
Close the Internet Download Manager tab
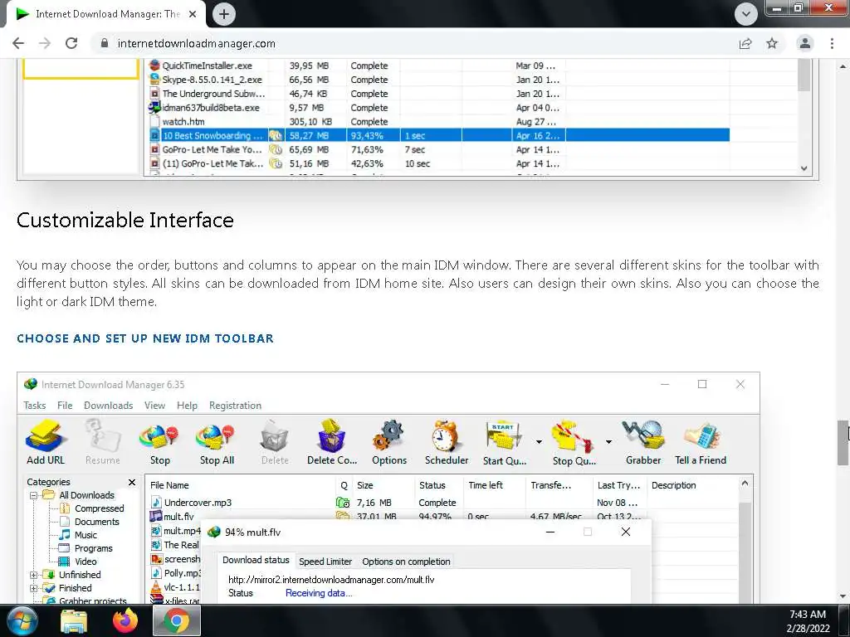(193, 14)
